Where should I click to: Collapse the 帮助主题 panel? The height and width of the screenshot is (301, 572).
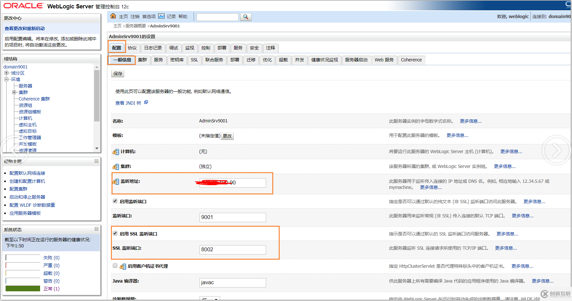pyautogui.click(x=96, y=161)
